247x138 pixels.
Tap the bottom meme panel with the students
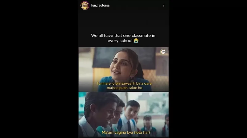click(x=123, y=114)
